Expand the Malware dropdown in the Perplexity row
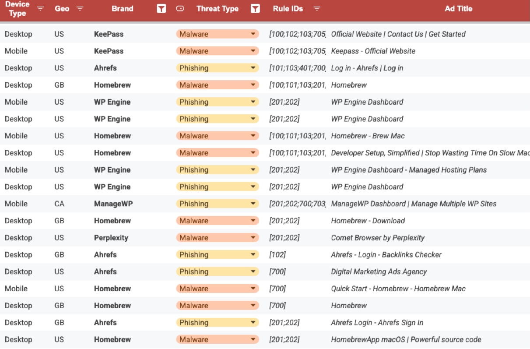This screenshot has width=530, height=349. click(x=253, y=238)
